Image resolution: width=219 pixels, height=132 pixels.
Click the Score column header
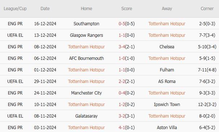(126, 9)
